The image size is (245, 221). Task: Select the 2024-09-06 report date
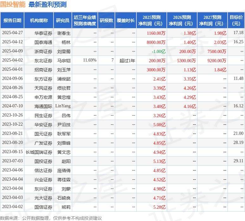coord(12,79)
